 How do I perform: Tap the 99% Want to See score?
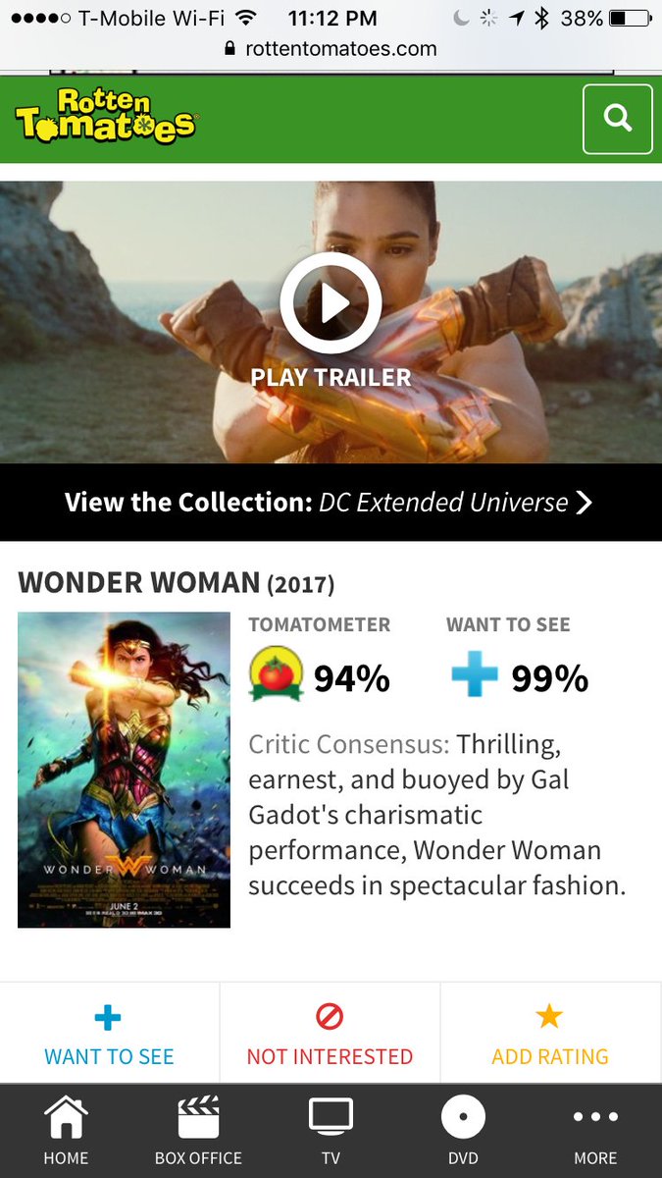point(550,678)
